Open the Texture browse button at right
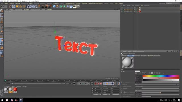 tap(178, 85)
